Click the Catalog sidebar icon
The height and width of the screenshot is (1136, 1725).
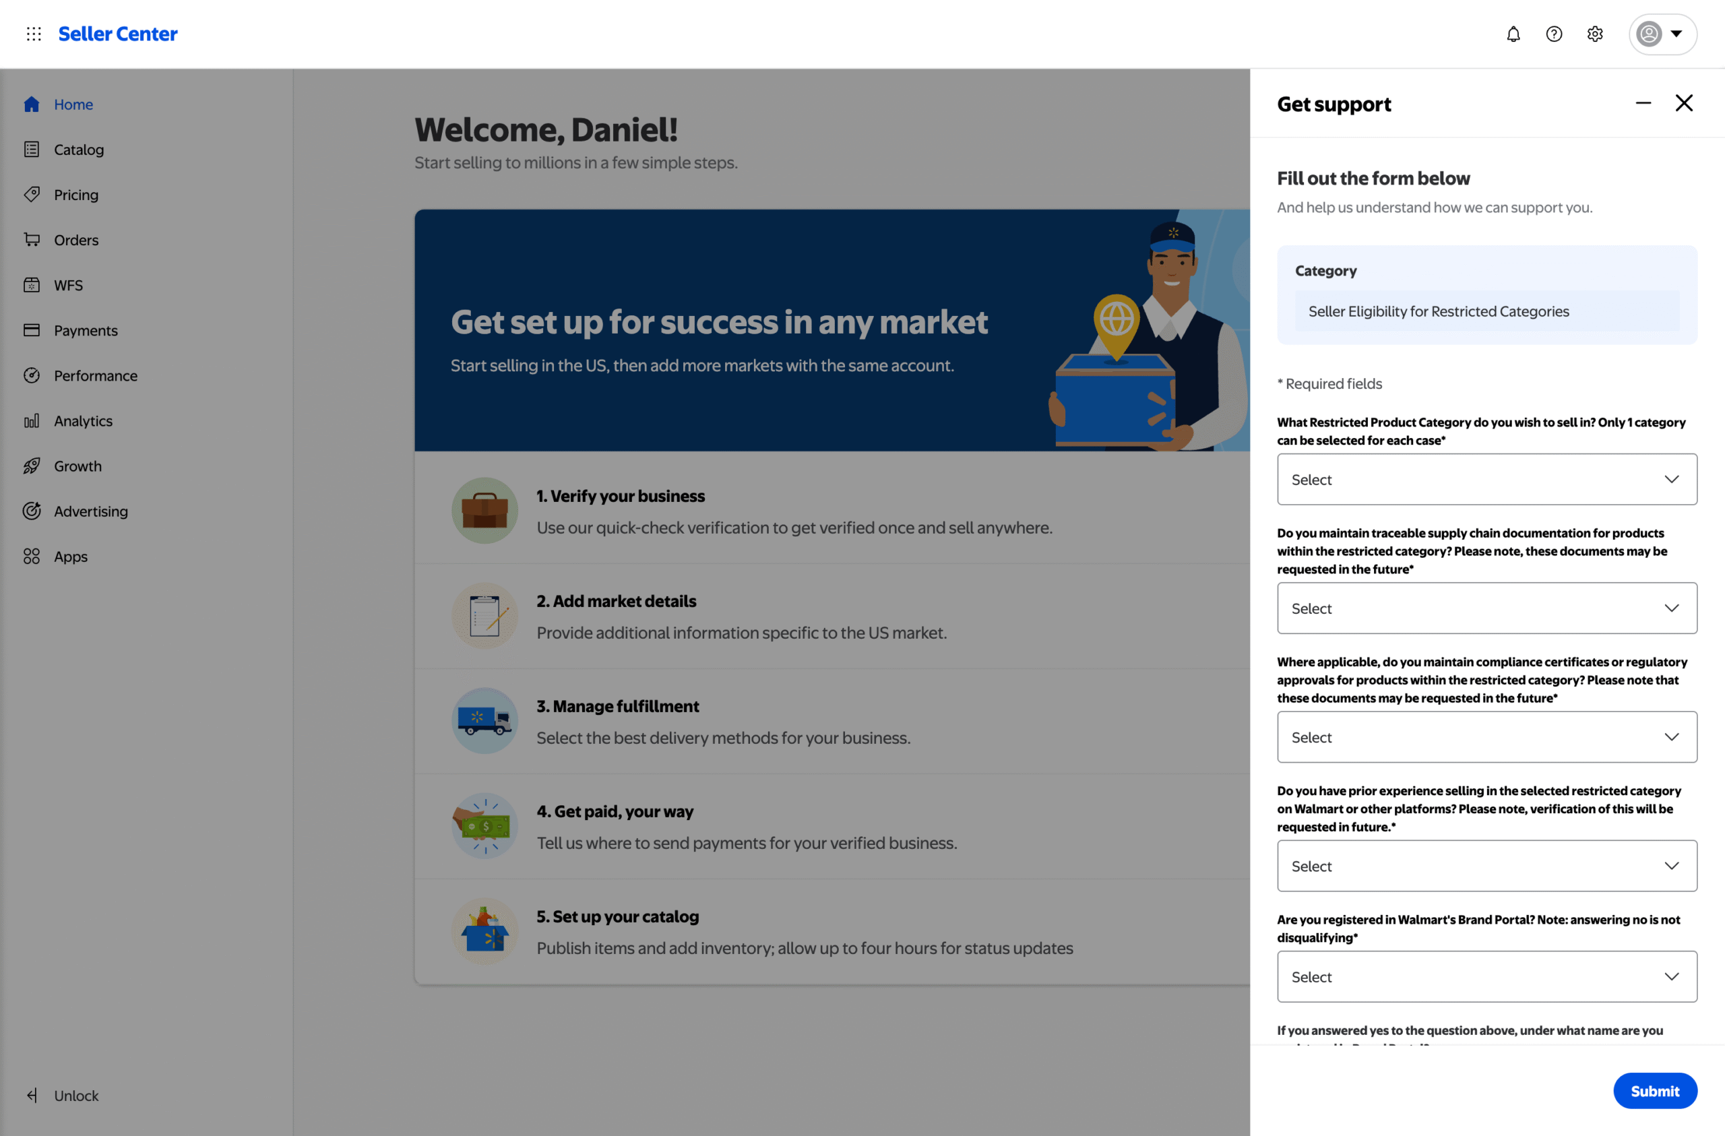coord(31,150)
